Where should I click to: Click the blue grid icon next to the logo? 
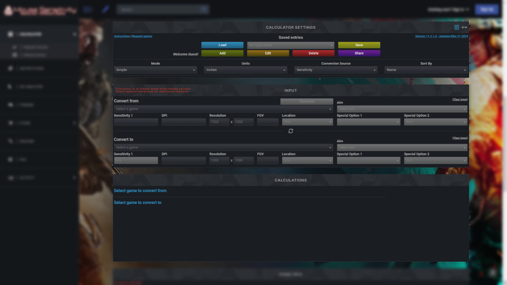[87, 8]
